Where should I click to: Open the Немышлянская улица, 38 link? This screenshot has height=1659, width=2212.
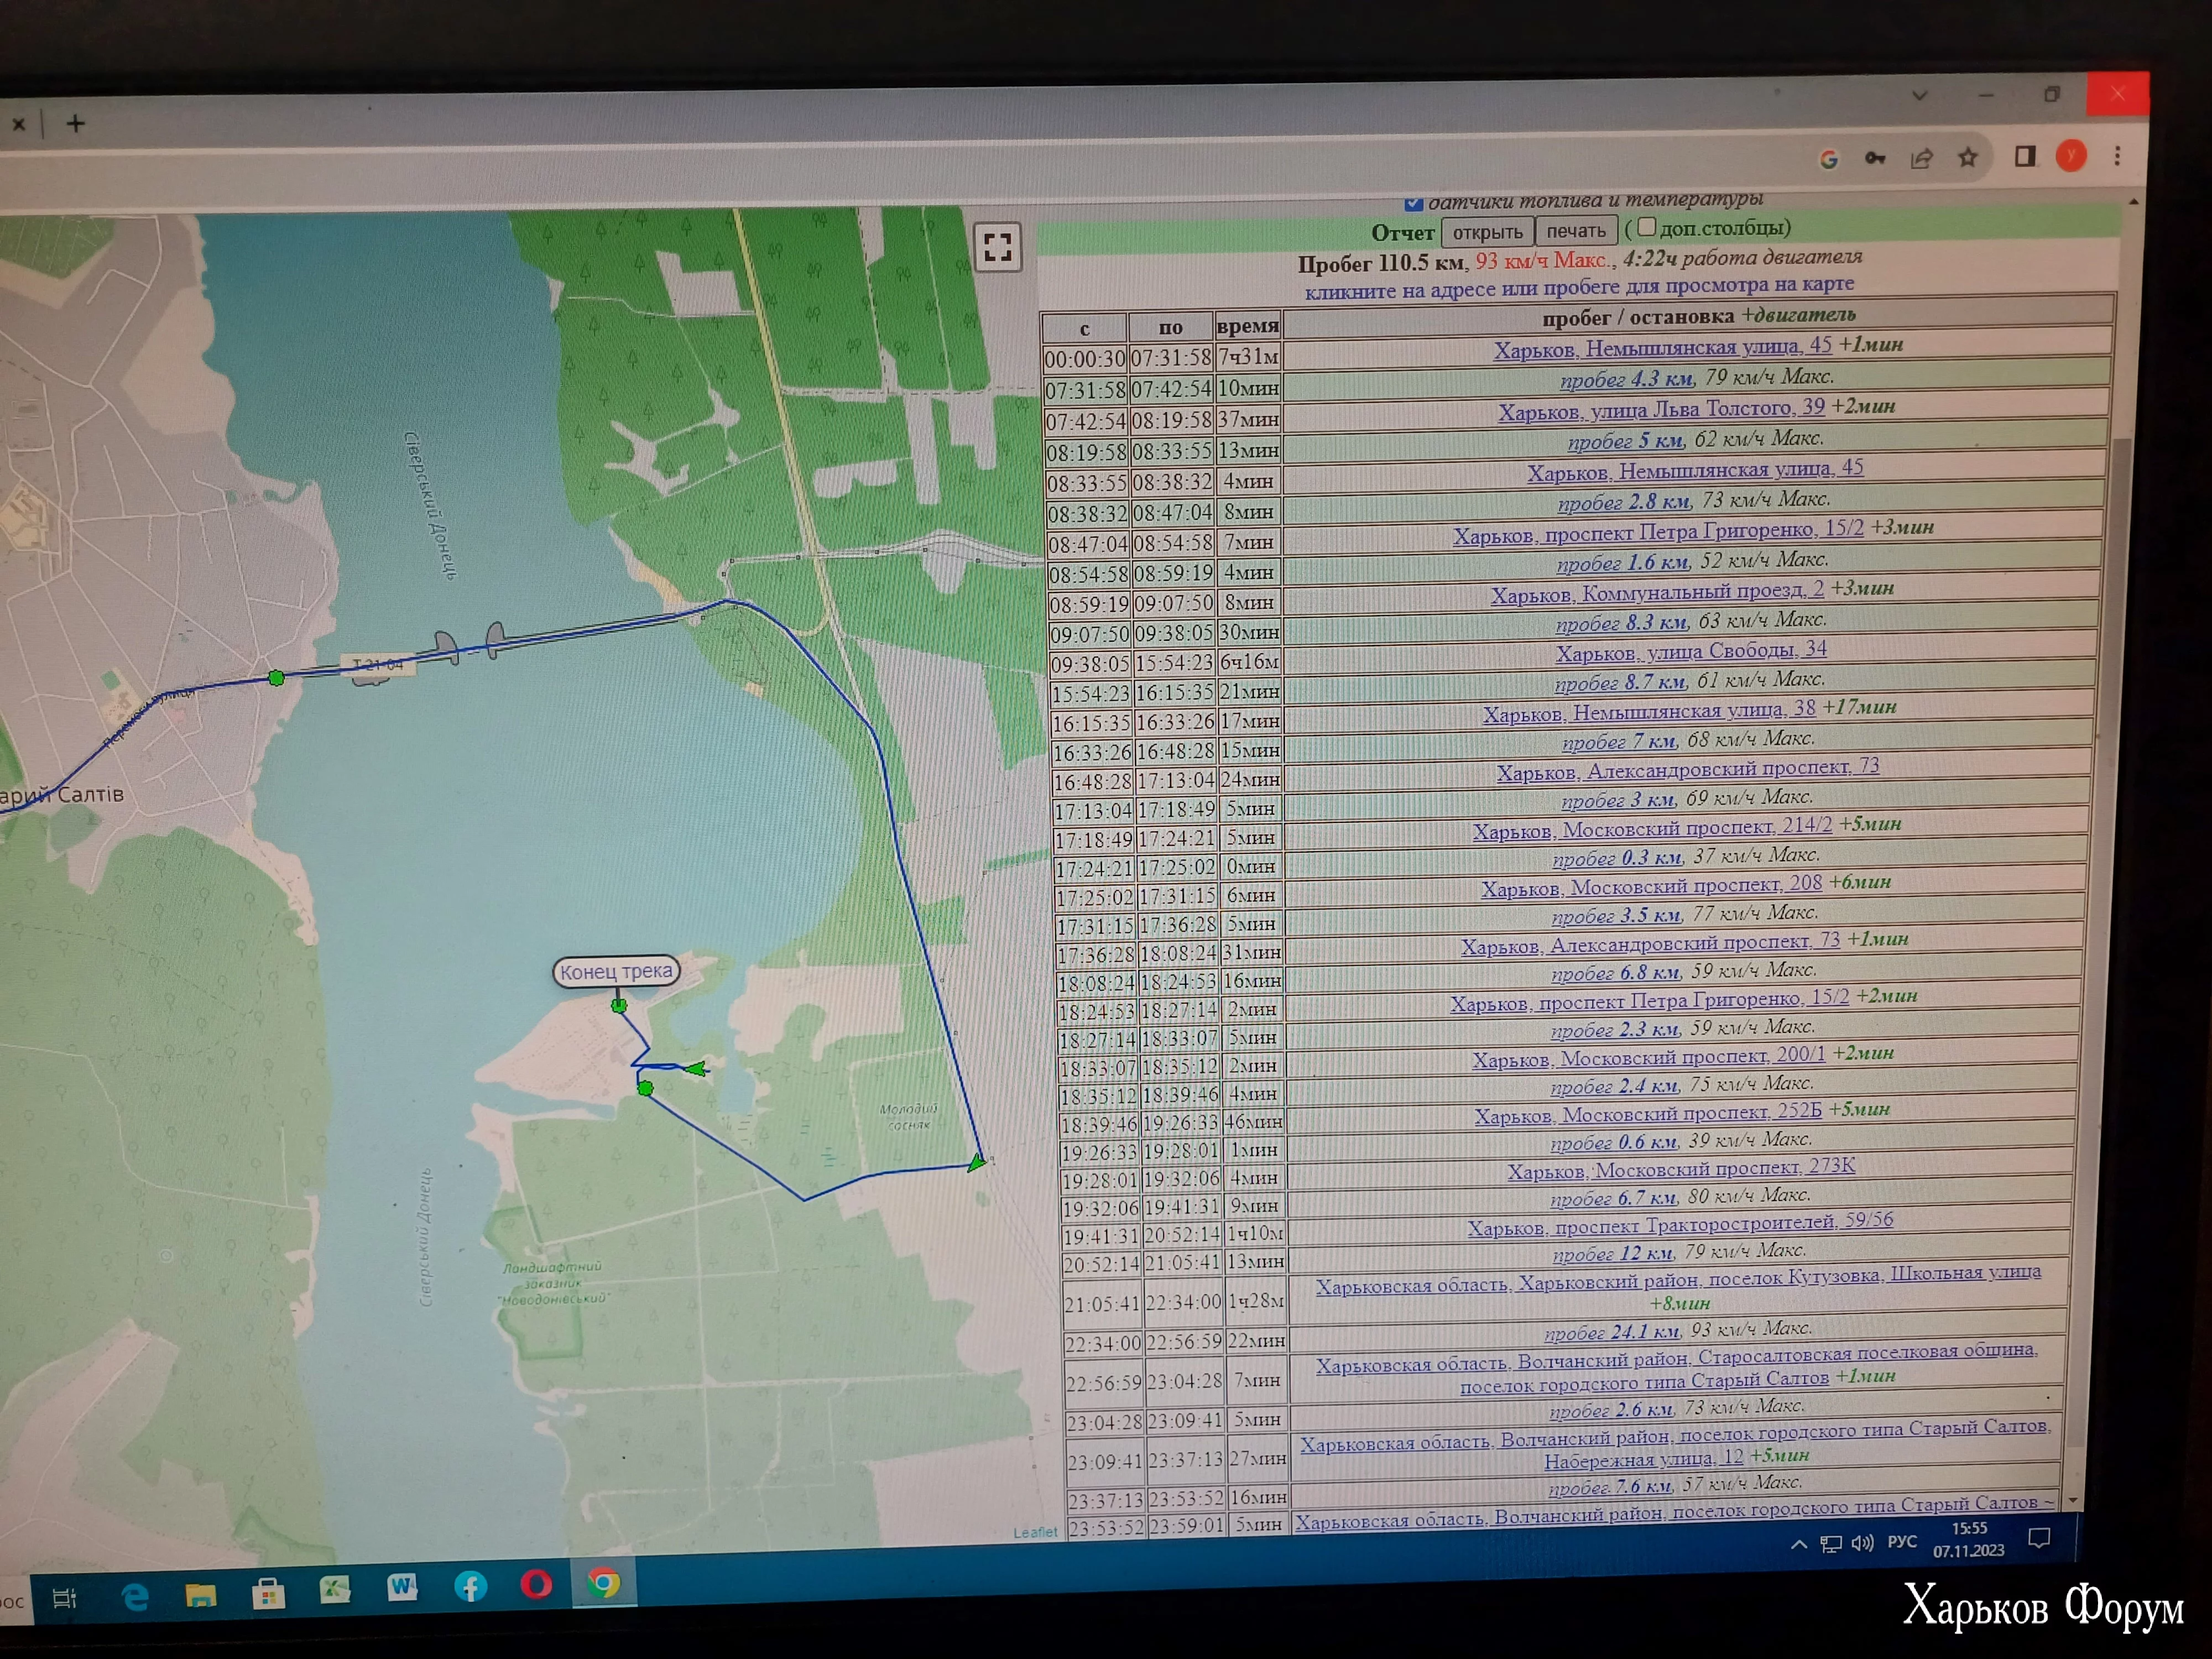pos(1649,711)
